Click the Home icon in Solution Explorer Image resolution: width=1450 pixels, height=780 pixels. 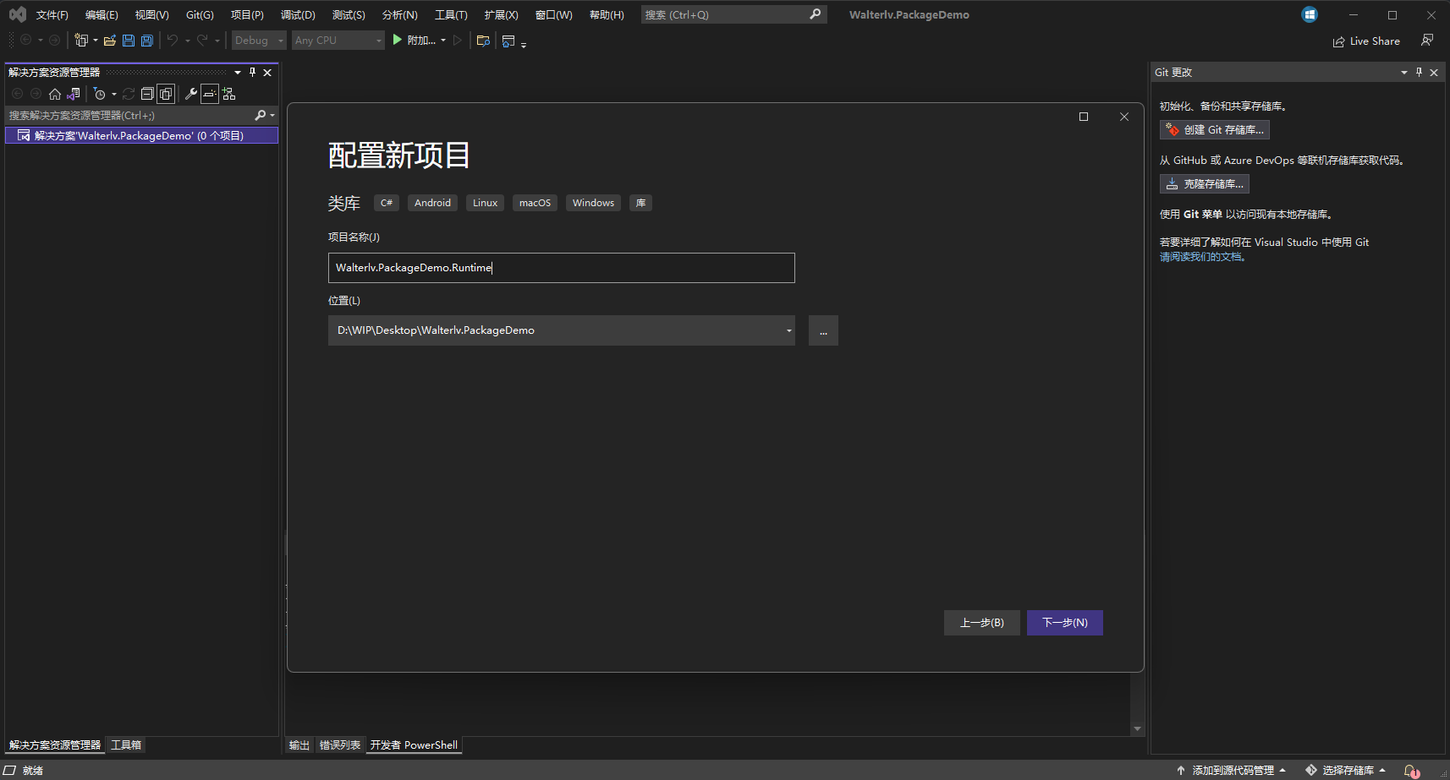54,93
